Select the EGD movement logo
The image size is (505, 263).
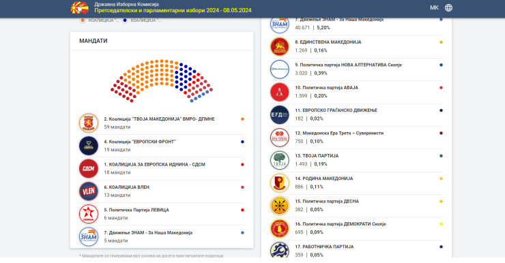(x=280, y=114)
